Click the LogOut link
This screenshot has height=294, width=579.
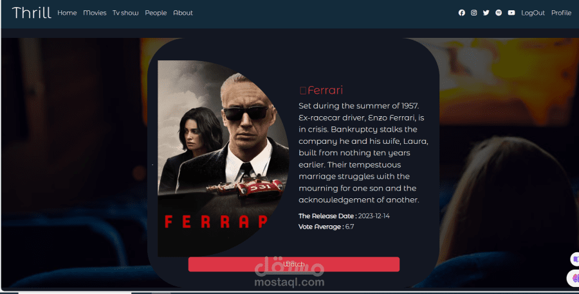(533, 13)
